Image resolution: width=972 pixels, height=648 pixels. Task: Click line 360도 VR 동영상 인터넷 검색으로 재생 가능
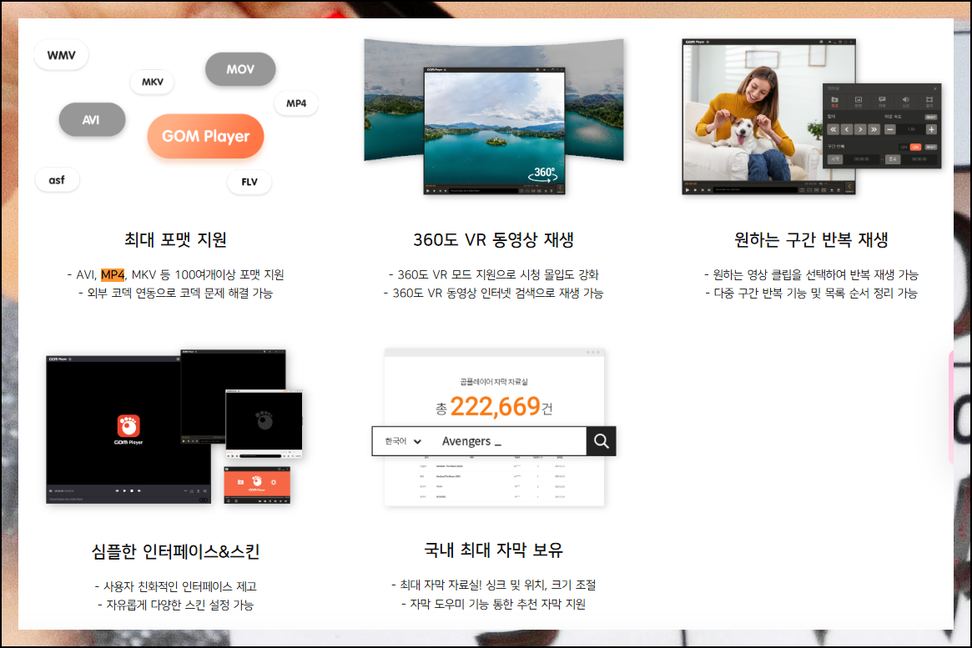click(x=493, y=293)
